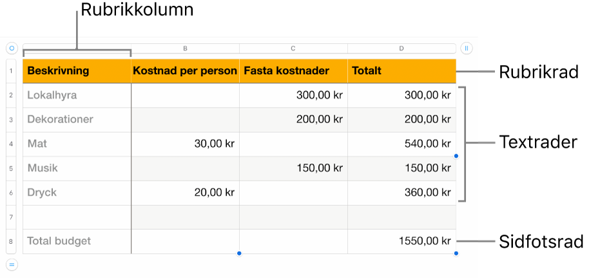
Task: Click the table select handle at top-left corner
Action: click(11, 48)
